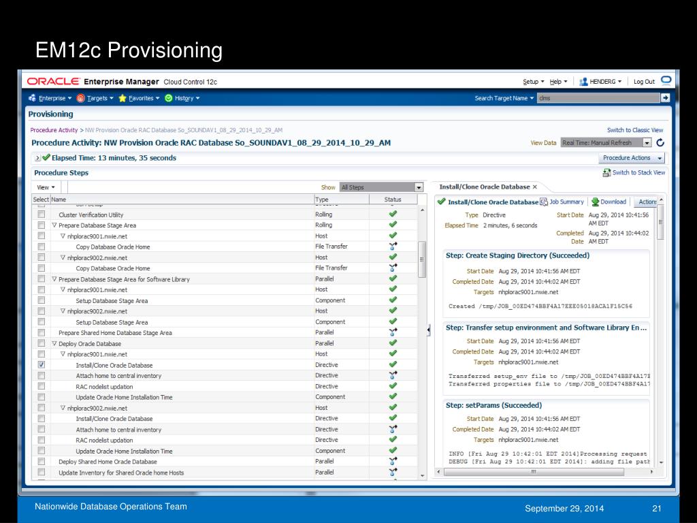The height and width of the screenshot is (523, 697).
Task: Click status icon for Prepare Shared Home Database Stage Area
Action: click(x=393, y=332)
